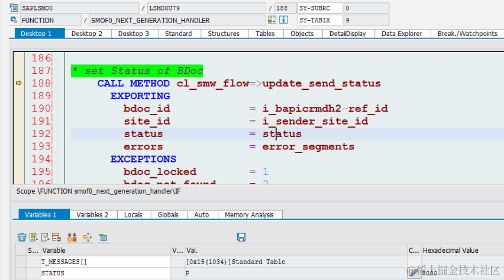Click the blue box with green triangle icon
The image size is (504, 280).
103,237
